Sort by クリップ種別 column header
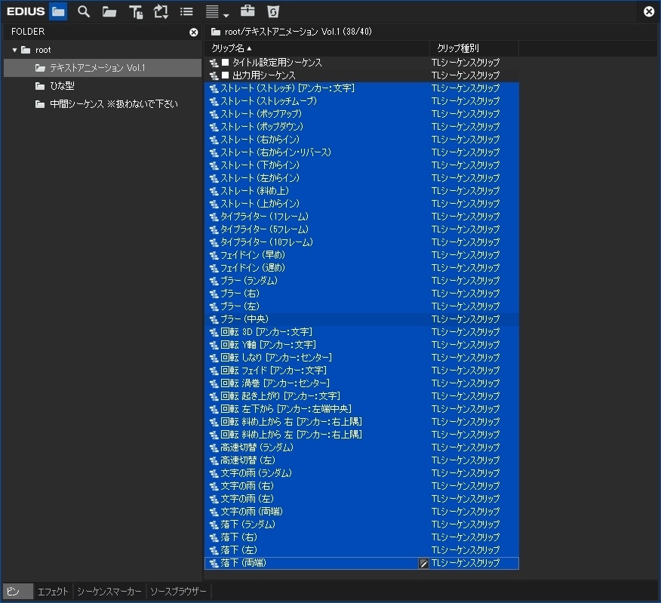 [475, 48]
